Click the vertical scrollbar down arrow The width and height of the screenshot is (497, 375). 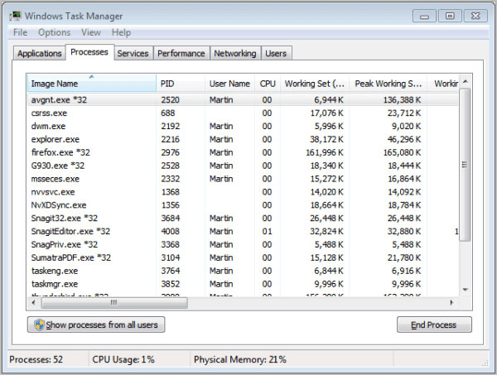pos(465,290)
